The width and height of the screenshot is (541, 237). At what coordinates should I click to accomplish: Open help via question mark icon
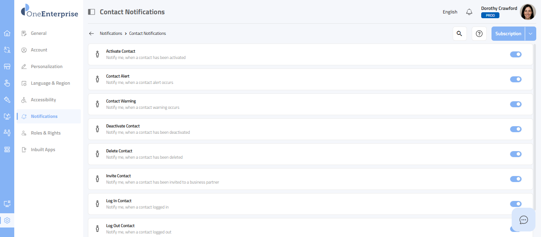[479, 34]
